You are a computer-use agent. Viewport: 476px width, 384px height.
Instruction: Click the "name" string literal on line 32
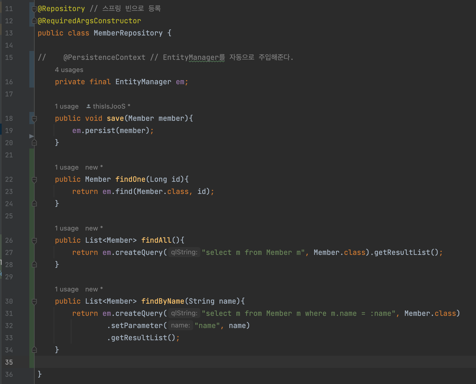207,326
